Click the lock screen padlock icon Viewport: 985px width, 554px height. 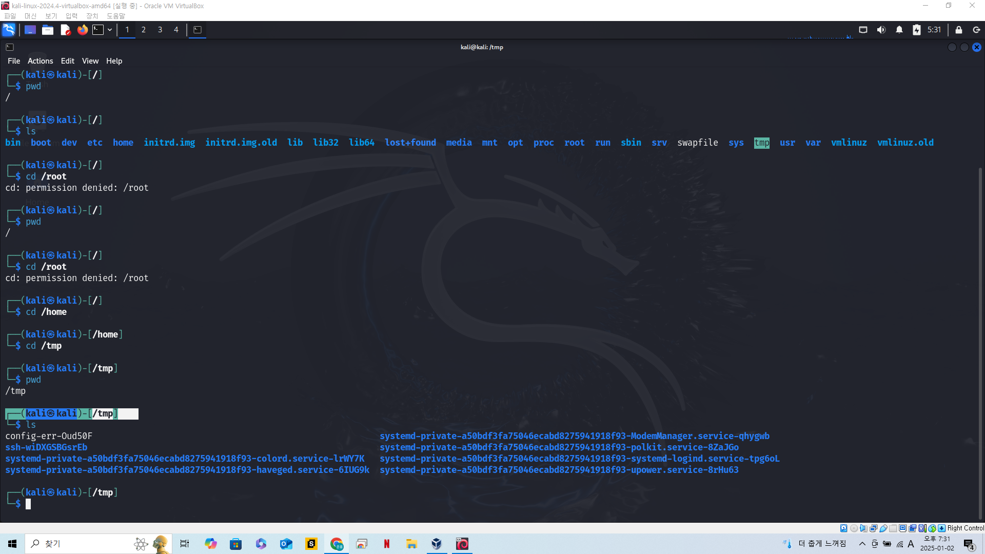click(x=958, y=30)
